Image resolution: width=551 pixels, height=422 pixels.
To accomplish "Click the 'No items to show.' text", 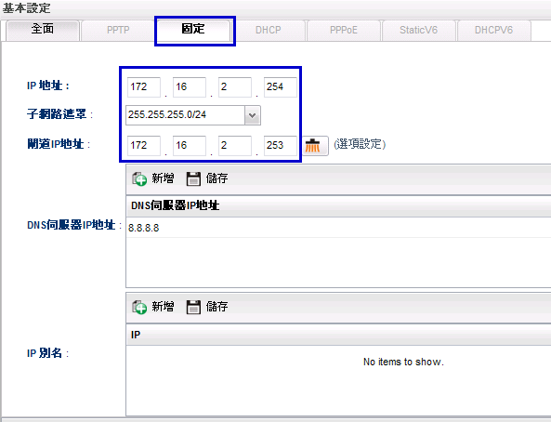I will (403, 362).
